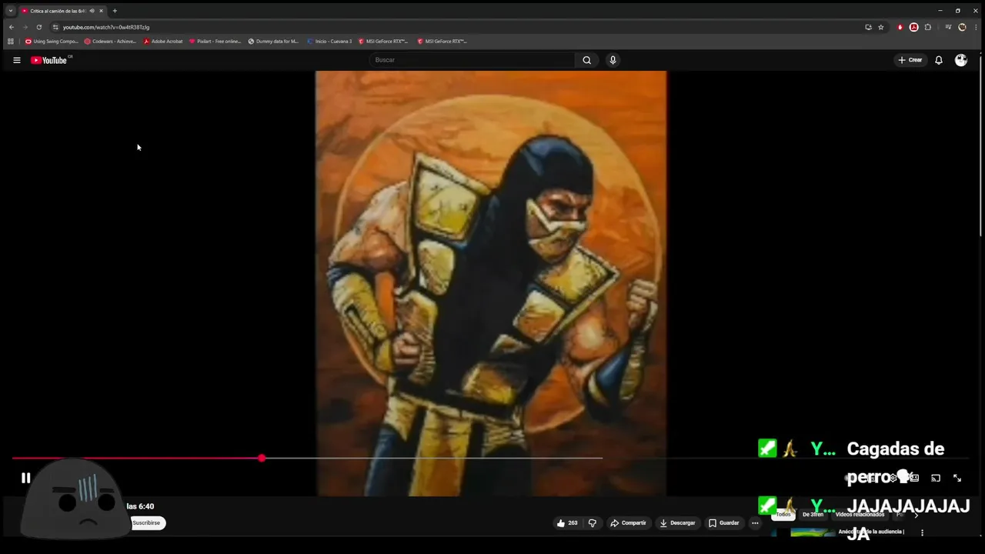Open the YouTube account avatar menu
The image size is (985, 554).
click(961, 60)
